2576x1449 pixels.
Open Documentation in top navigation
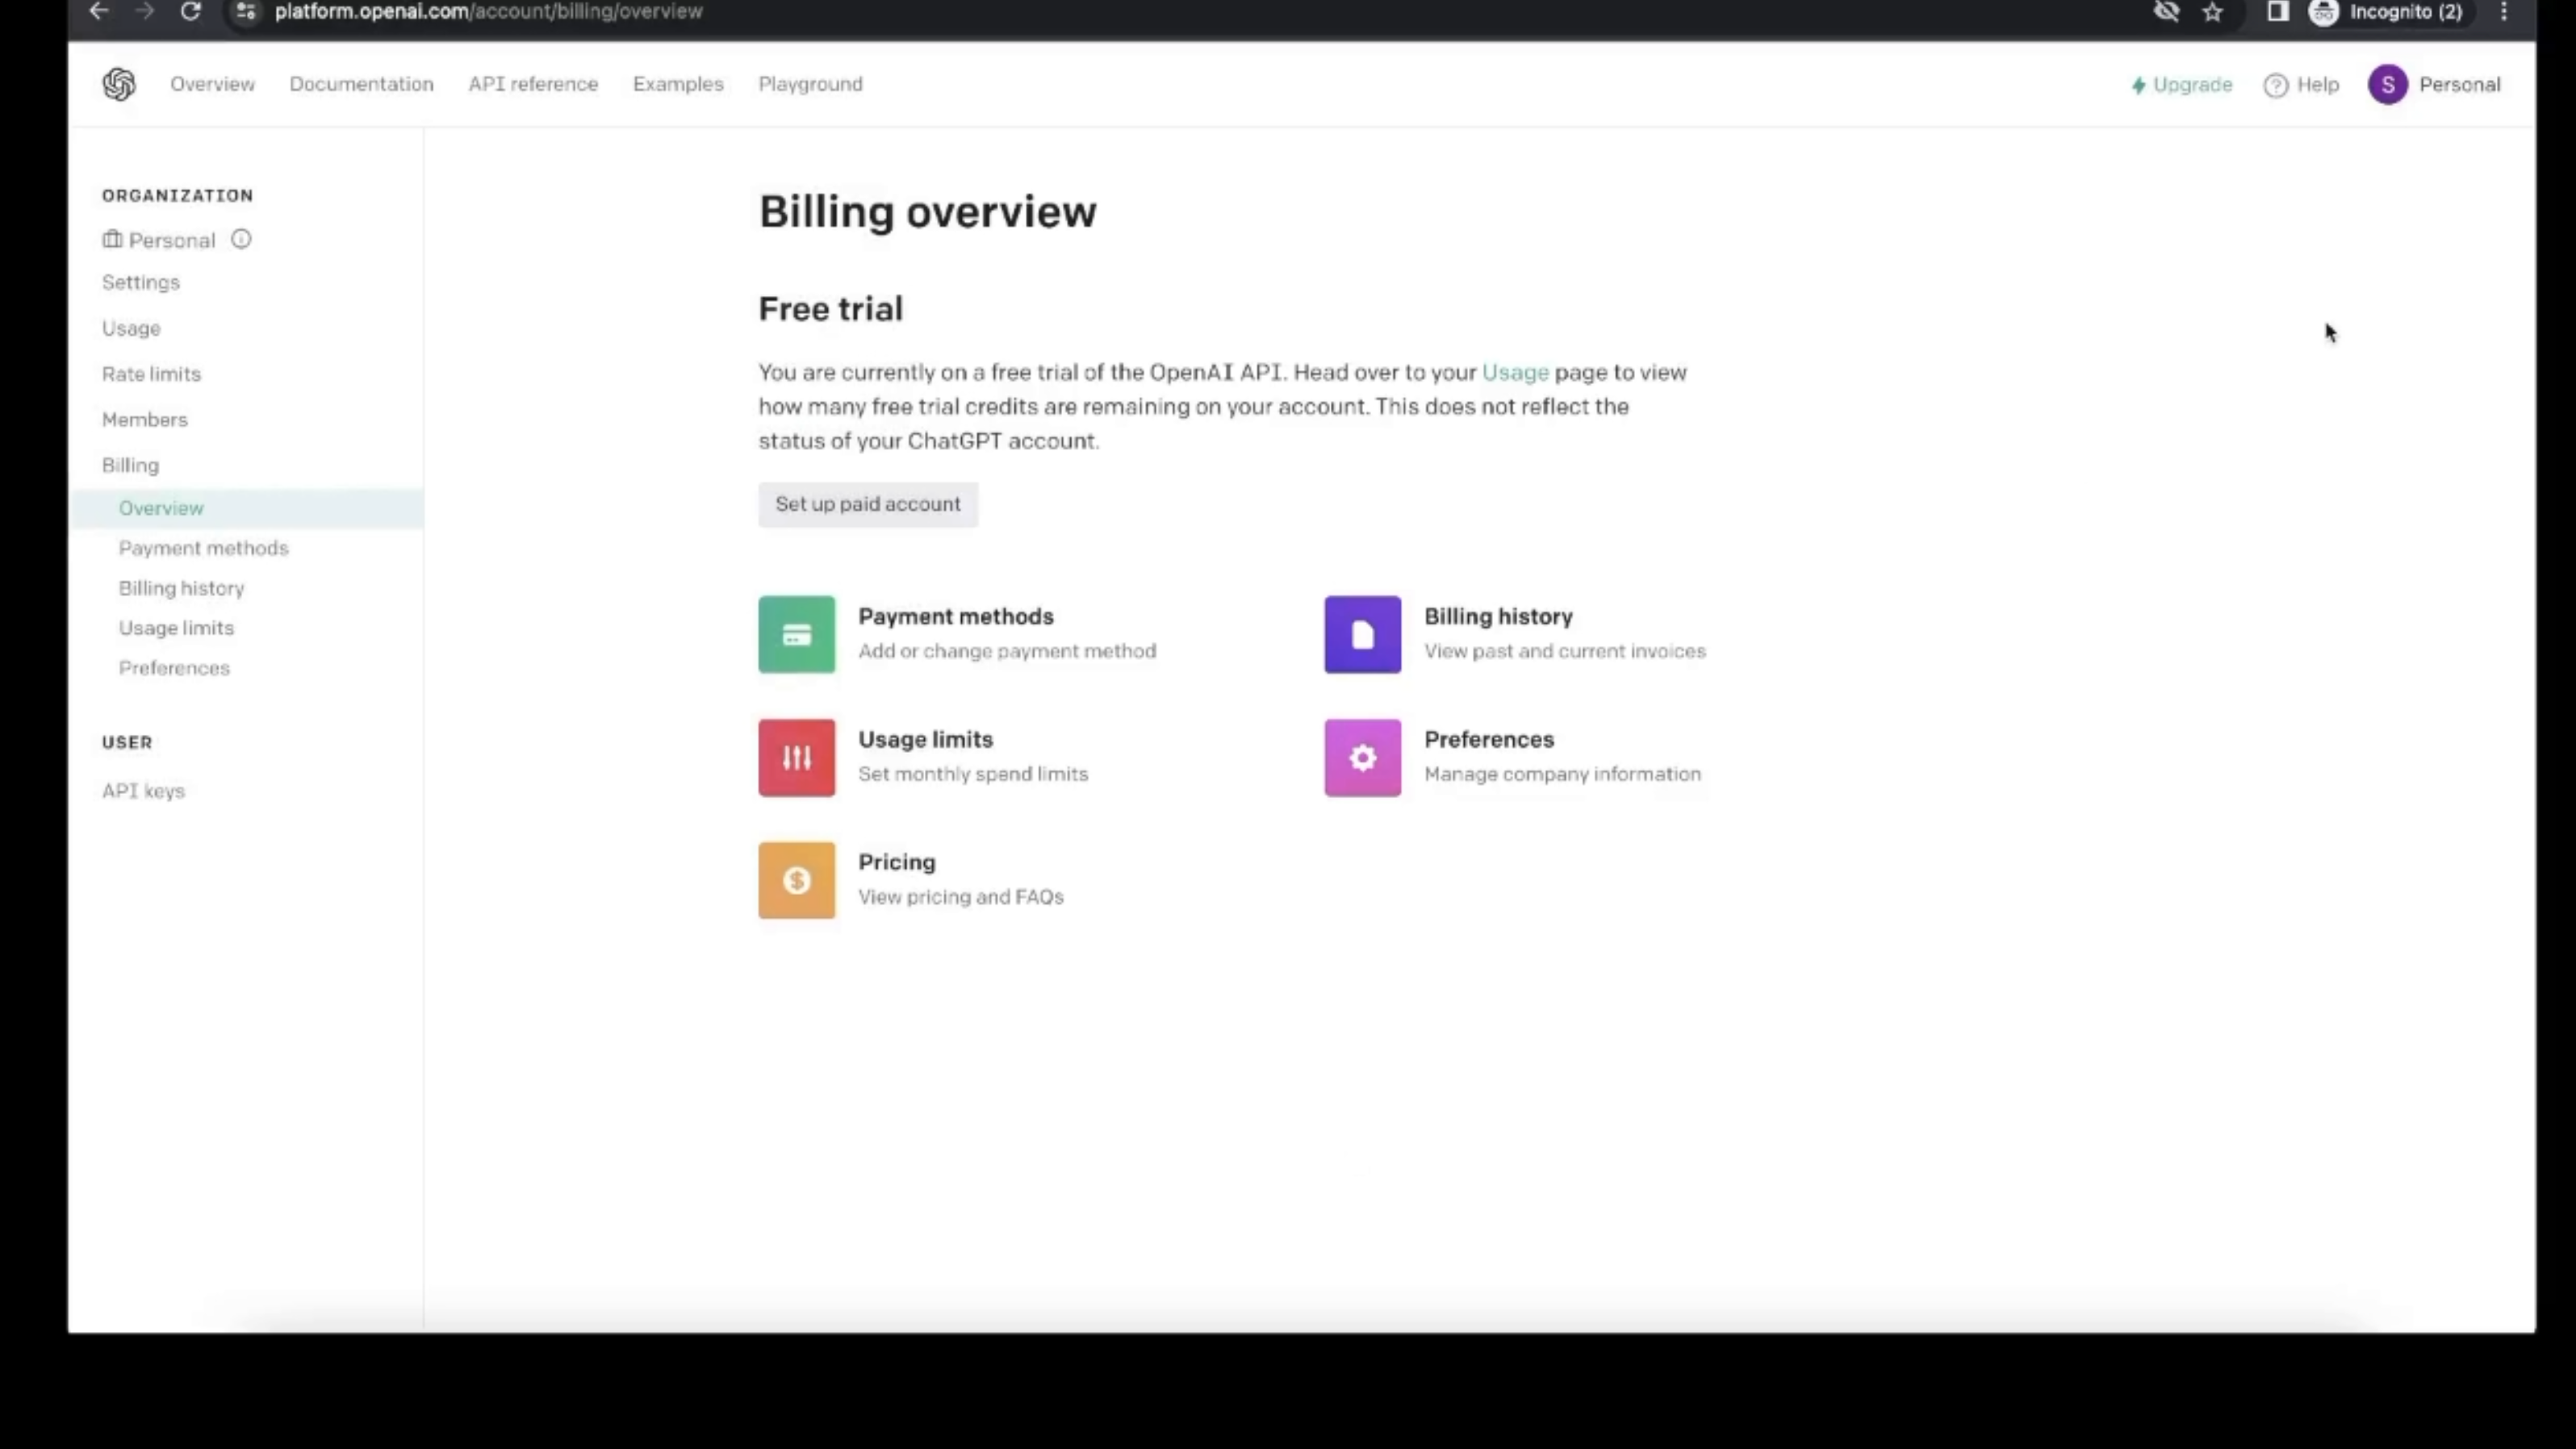click(x=361, y=84)
